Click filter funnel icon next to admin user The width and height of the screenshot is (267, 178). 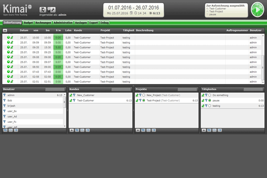[5, 95]
